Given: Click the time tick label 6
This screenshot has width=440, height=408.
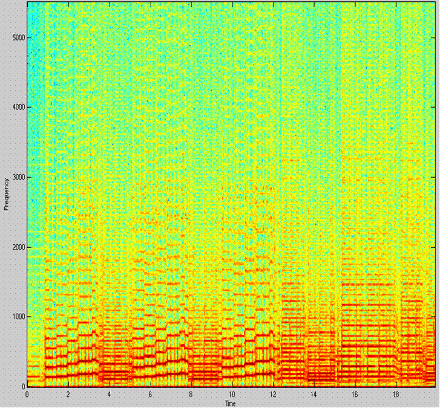Looking at the screenshot, I should 150,395.
